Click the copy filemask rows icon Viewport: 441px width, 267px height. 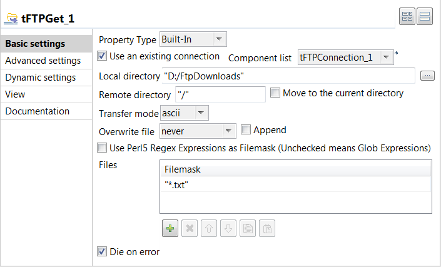[x=247, y=229]
